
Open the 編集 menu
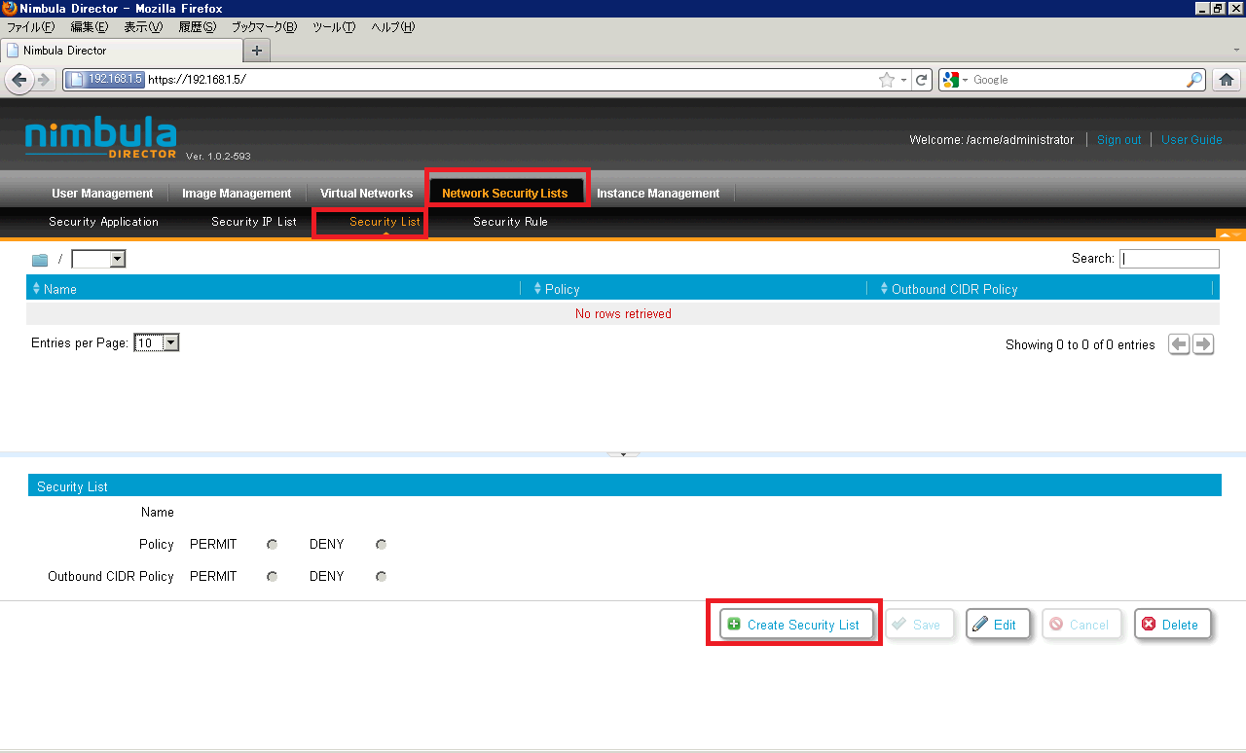[89, 27]
